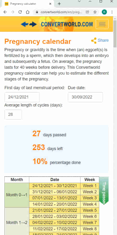
Task: Open Chrome three-dot menu
Action: click(112, 12)
